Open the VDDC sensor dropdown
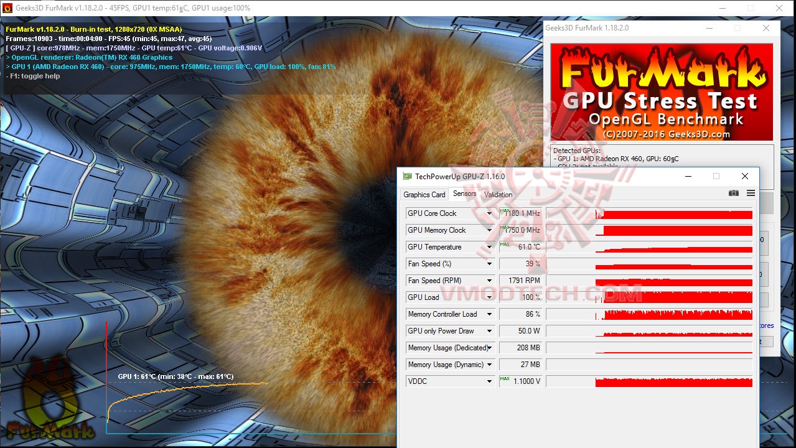The width and height of the screenshot is (796, 448). pyautogui.click(x=490, y=381)
